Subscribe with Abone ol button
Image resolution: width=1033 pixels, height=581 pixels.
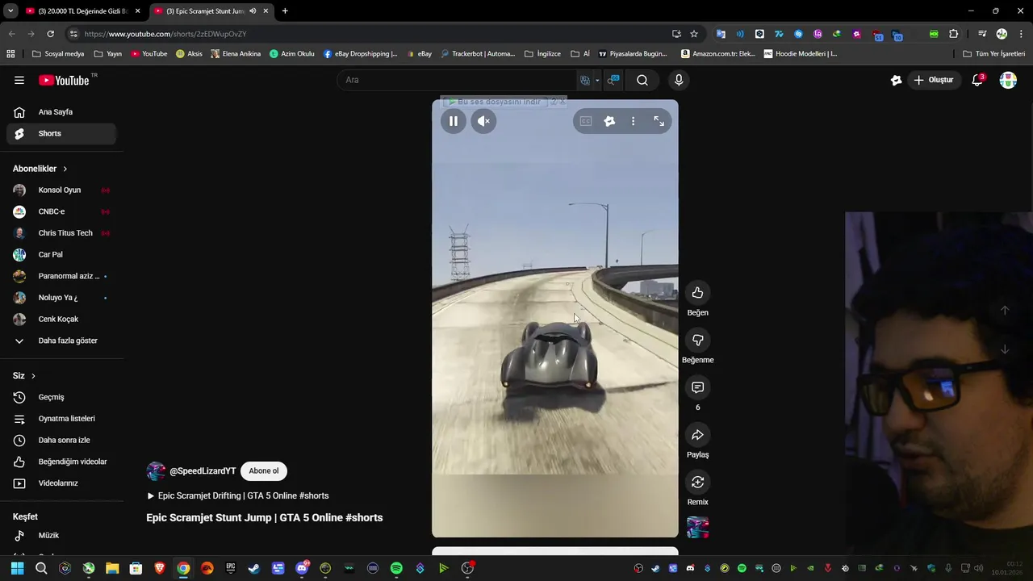coord(263,471)
